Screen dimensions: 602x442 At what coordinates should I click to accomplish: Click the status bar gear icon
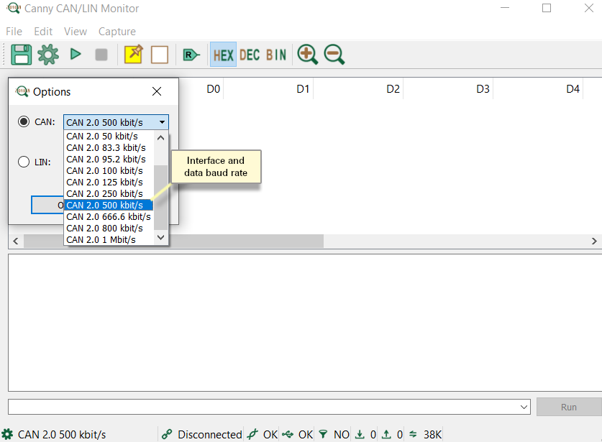(7, 434)
